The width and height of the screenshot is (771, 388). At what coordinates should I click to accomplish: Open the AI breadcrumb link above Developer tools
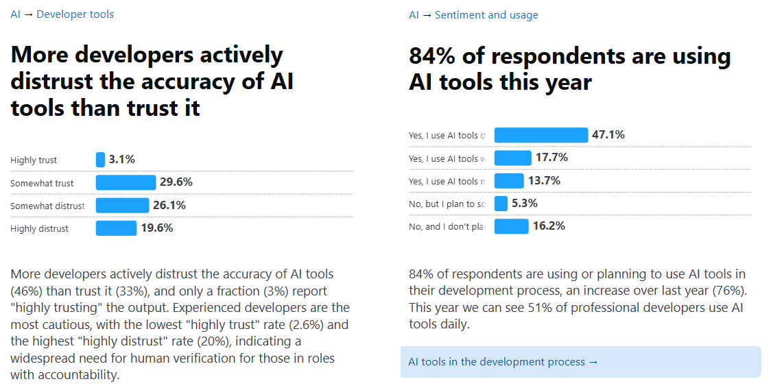(15, 14)
